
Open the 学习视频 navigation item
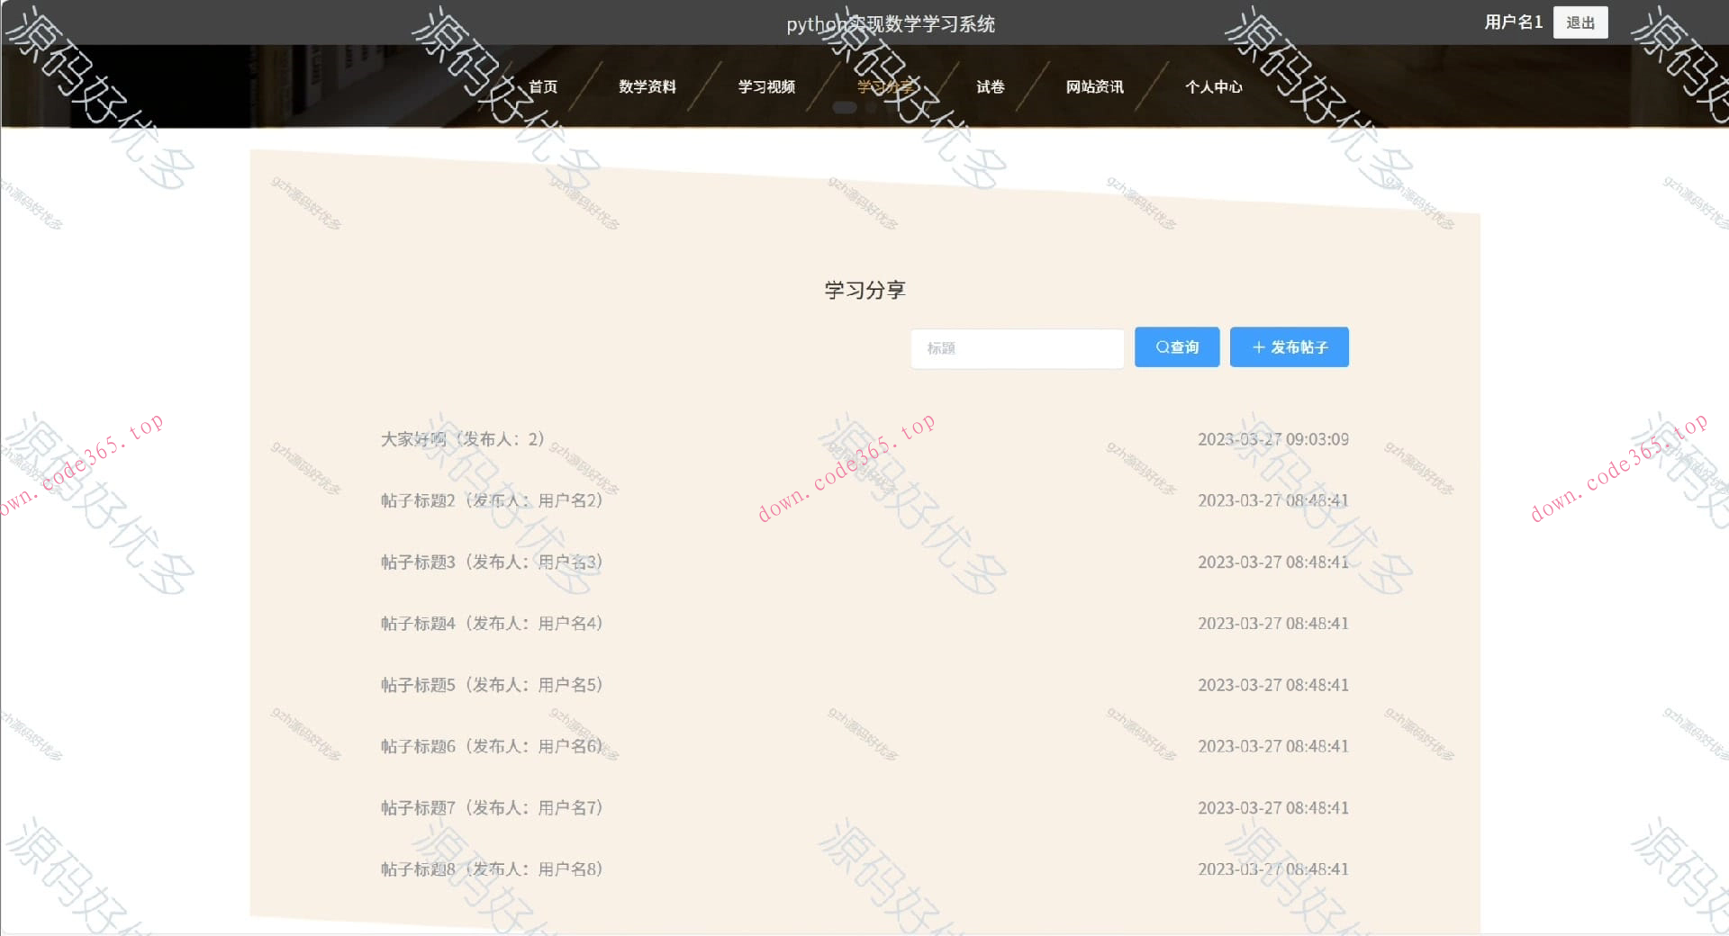[x=766, y=86]
